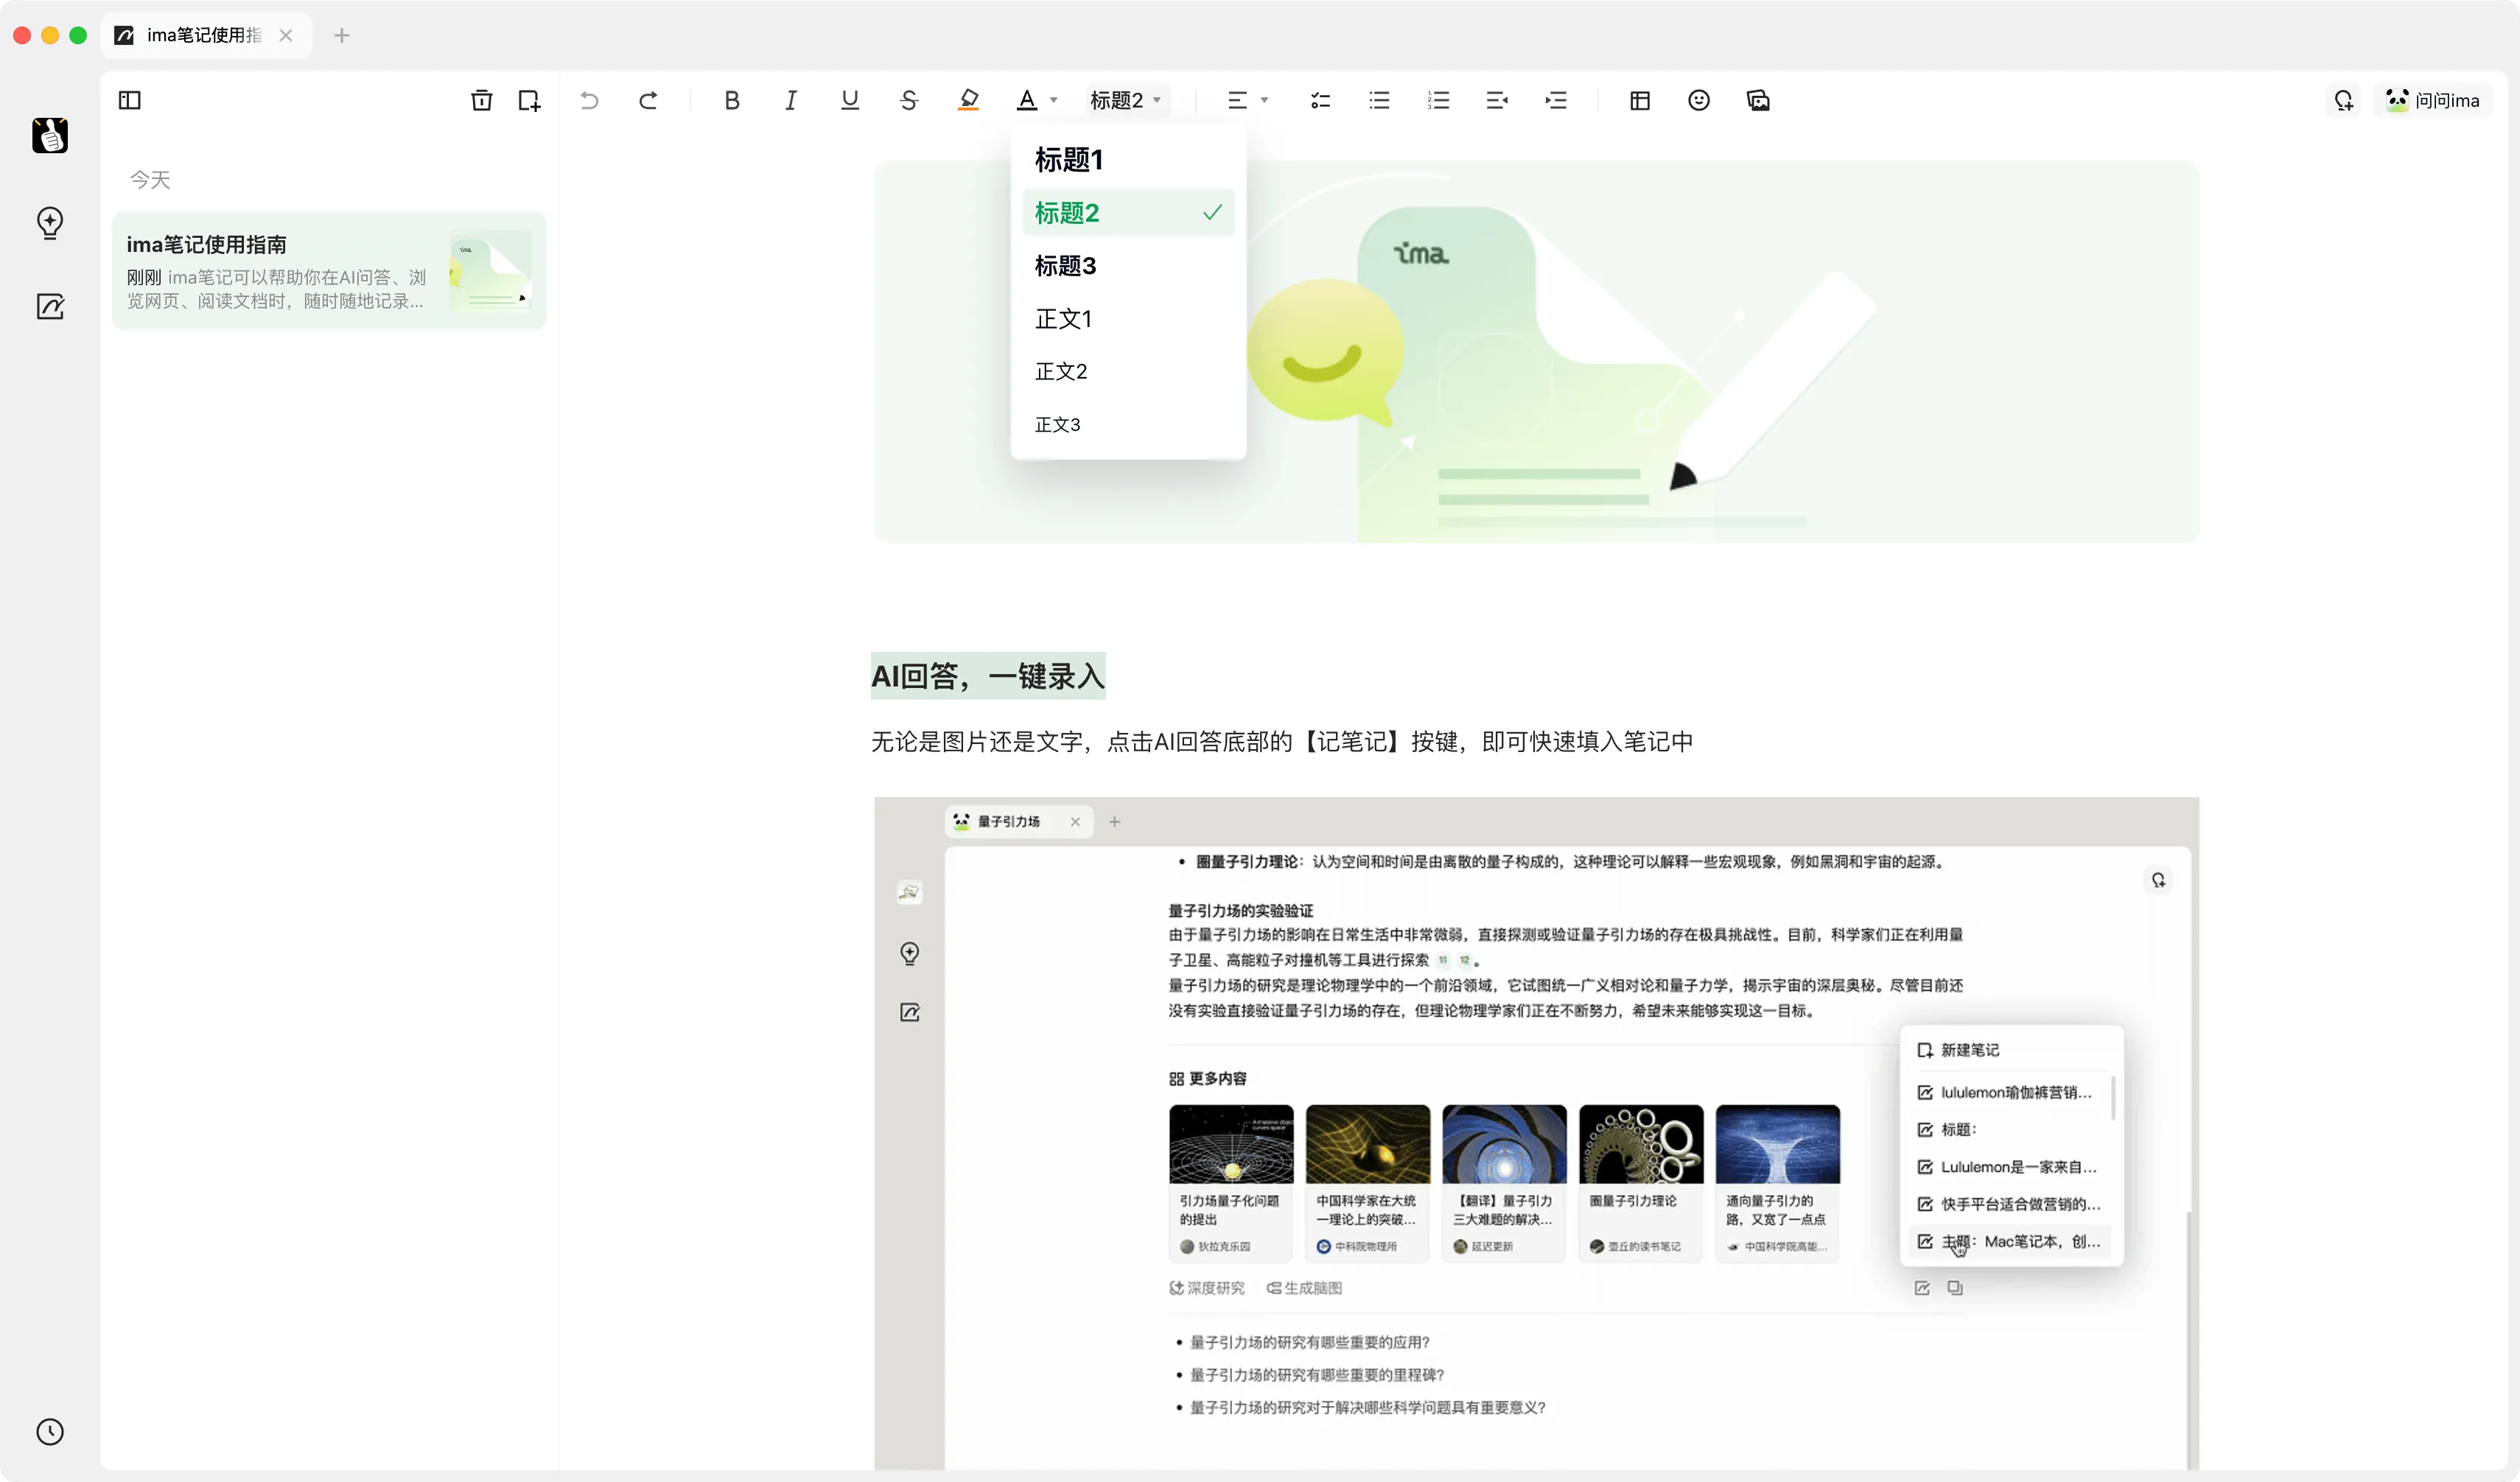The width and height of the screenshot is (2520, 1482).
Task: Toggle bold formatting
Action: point(731,100)
